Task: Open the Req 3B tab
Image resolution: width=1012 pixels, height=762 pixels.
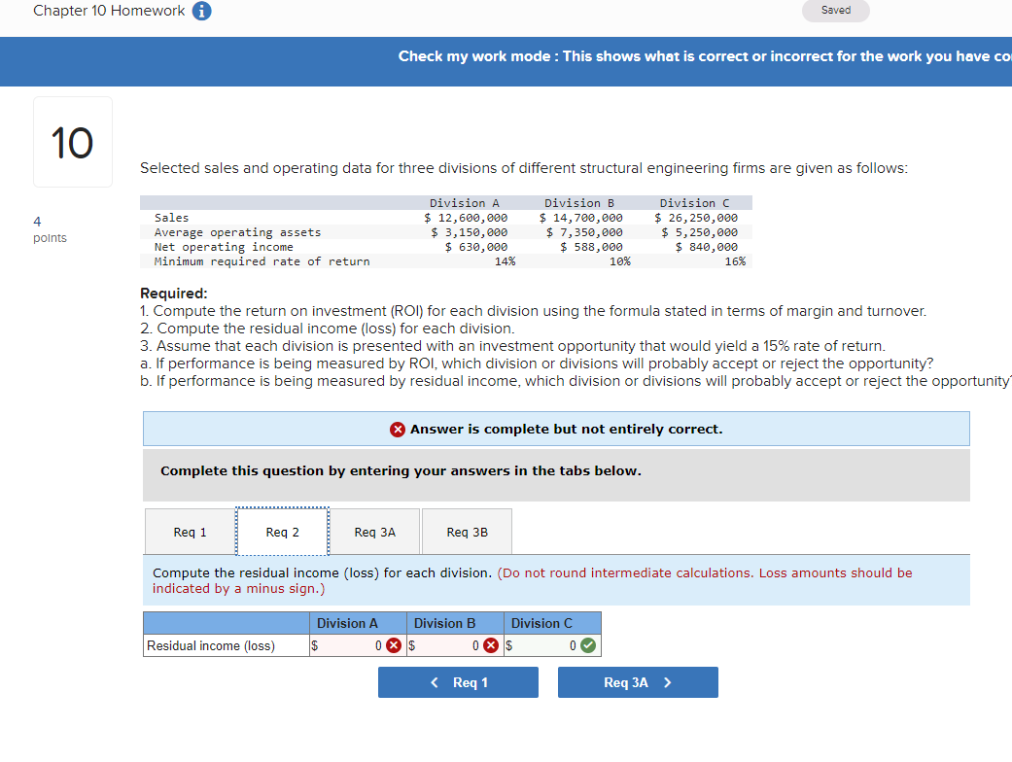Action: (x=467, y=531)
